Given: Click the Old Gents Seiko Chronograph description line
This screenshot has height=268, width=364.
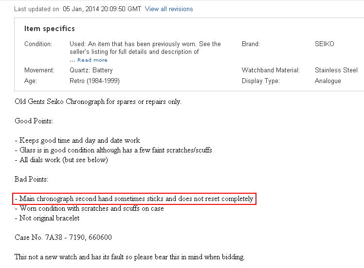Looking at the screenshot, I should (x=98, y=101).
